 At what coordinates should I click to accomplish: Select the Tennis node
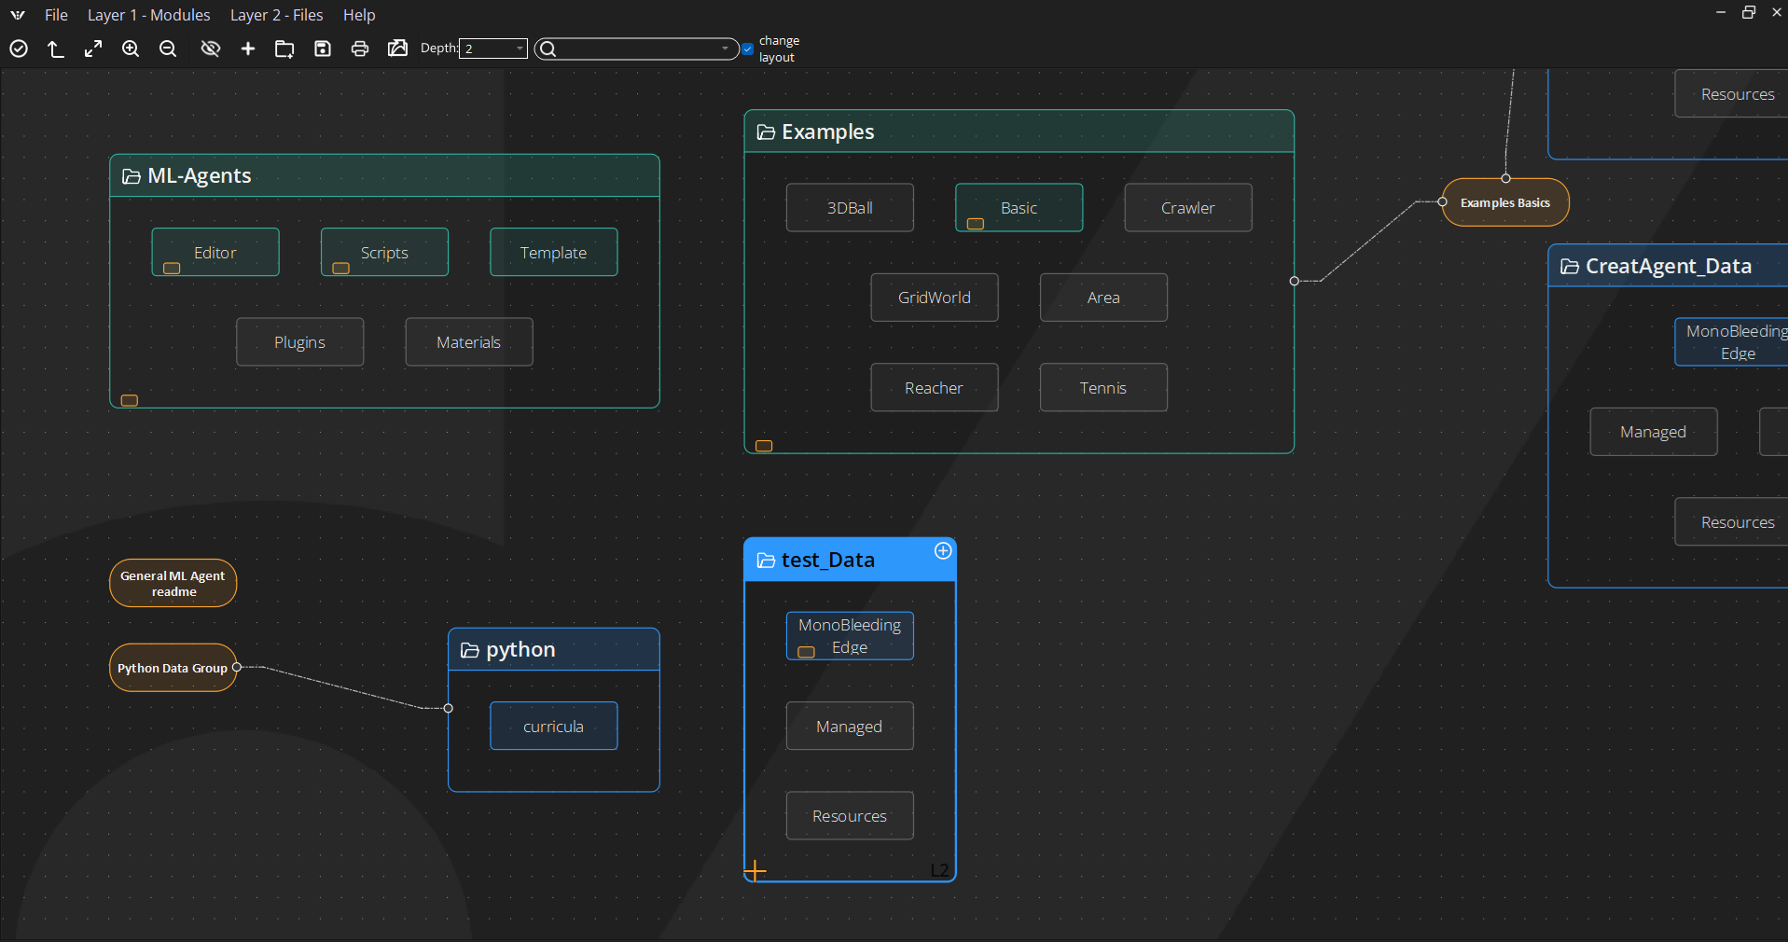pyautogui.click(x=1103, y=388)
